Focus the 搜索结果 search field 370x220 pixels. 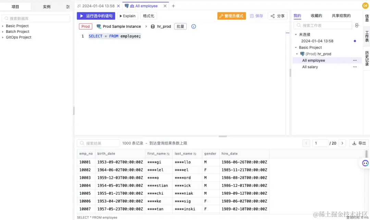pyautogui.click(x=98, y=143)
